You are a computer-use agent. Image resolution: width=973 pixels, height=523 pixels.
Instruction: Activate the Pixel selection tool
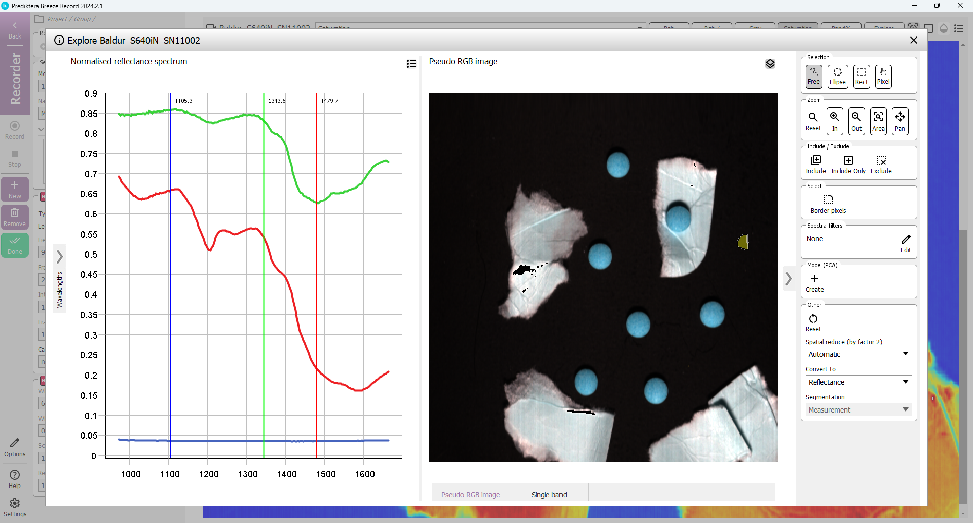coord(883,77)
